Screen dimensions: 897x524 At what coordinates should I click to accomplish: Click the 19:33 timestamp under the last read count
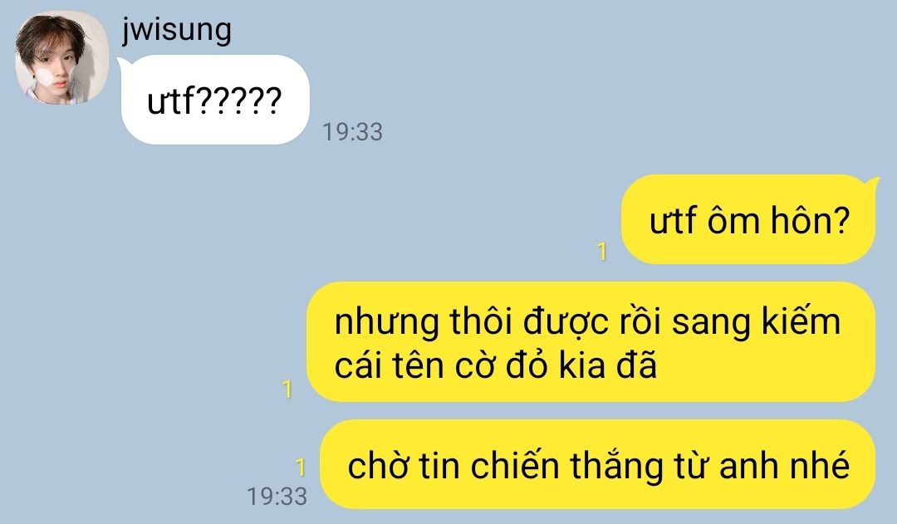coord(277,497)
